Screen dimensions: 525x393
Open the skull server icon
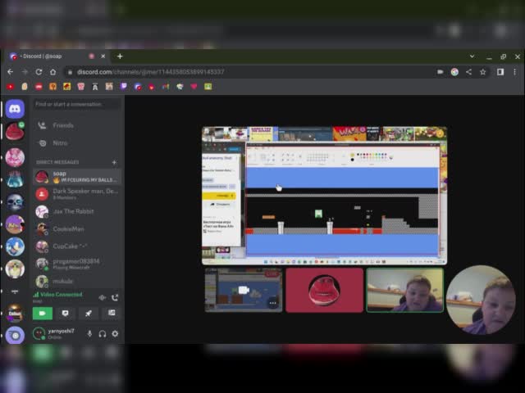[15, 202]
